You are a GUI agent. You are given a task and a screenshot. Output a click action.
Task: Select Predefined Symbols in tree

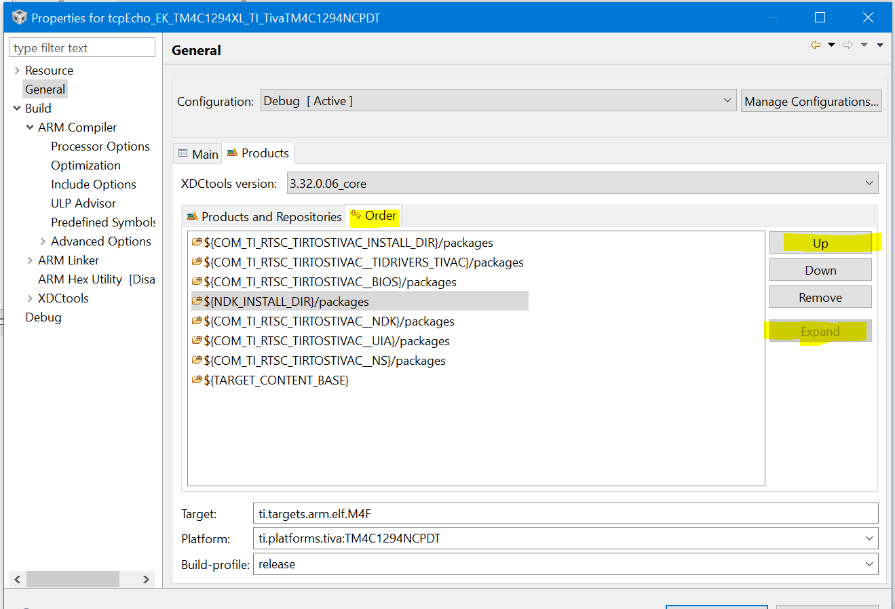point(103,222)
